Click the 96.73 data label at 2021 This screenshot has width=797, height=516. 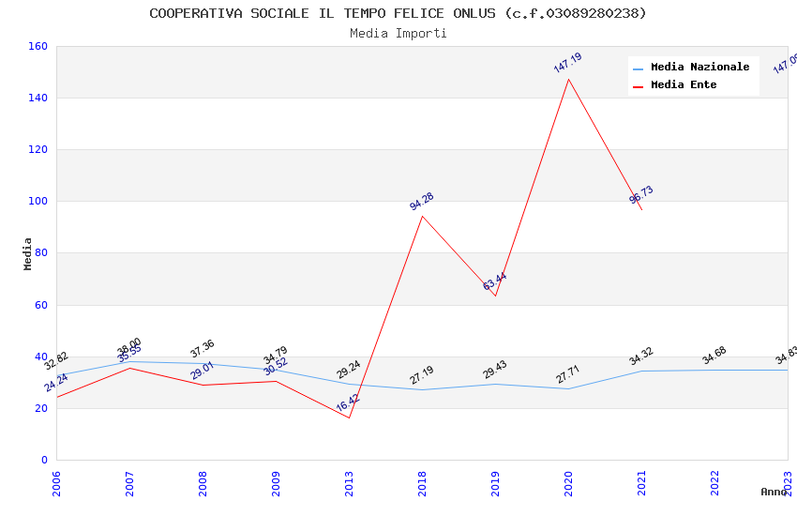pyautogui.click(x=641, y=195)
